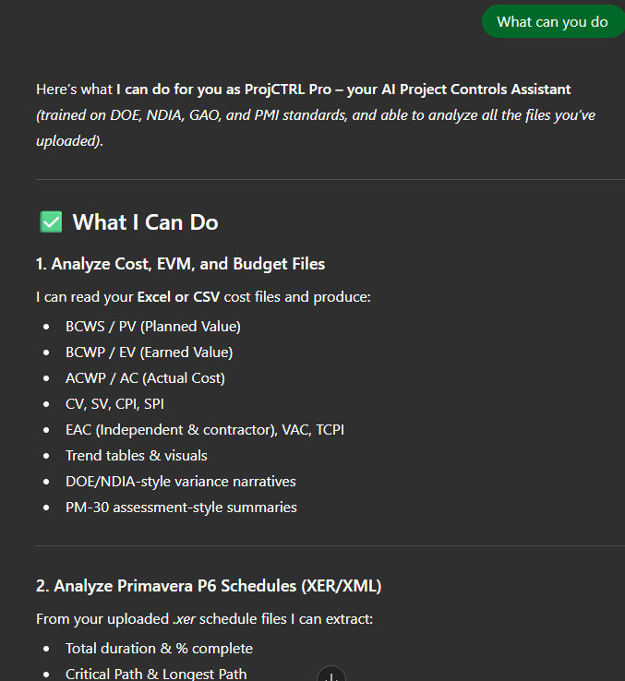Click the "What can you do" message bubble
The width and height of the screenshot is (625, 681).
tap(552, 21)
